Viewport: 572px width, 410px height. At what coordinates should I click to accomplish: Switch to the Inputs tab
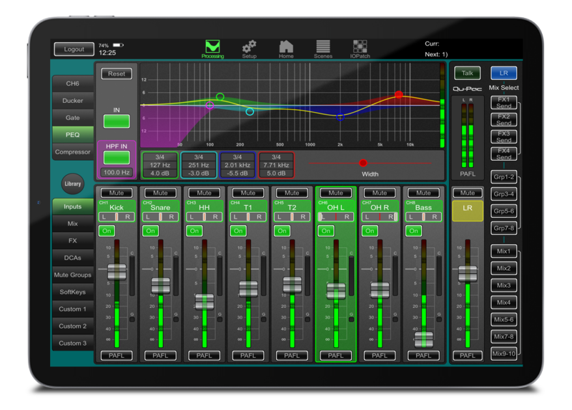tap(72, 207)
